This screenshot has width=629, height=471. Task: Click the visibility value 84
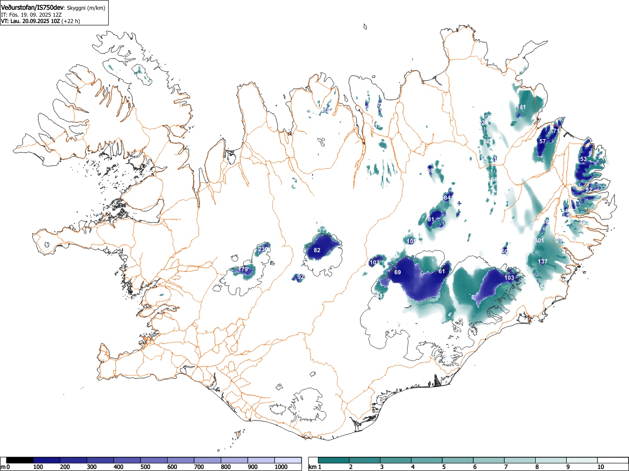tap(447, 198)
